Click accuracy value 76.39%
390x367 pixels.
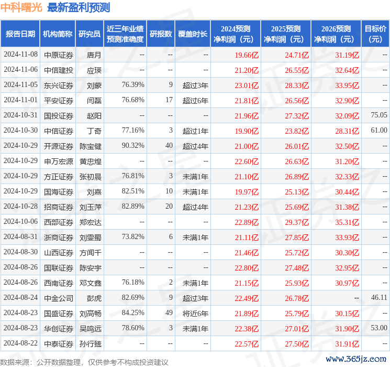pos(133,85)
